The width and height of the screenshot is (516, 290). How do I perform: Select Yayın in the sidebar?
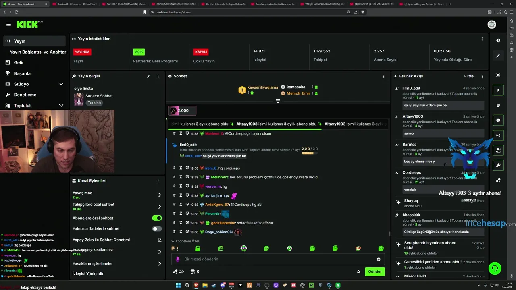point(34,41)
